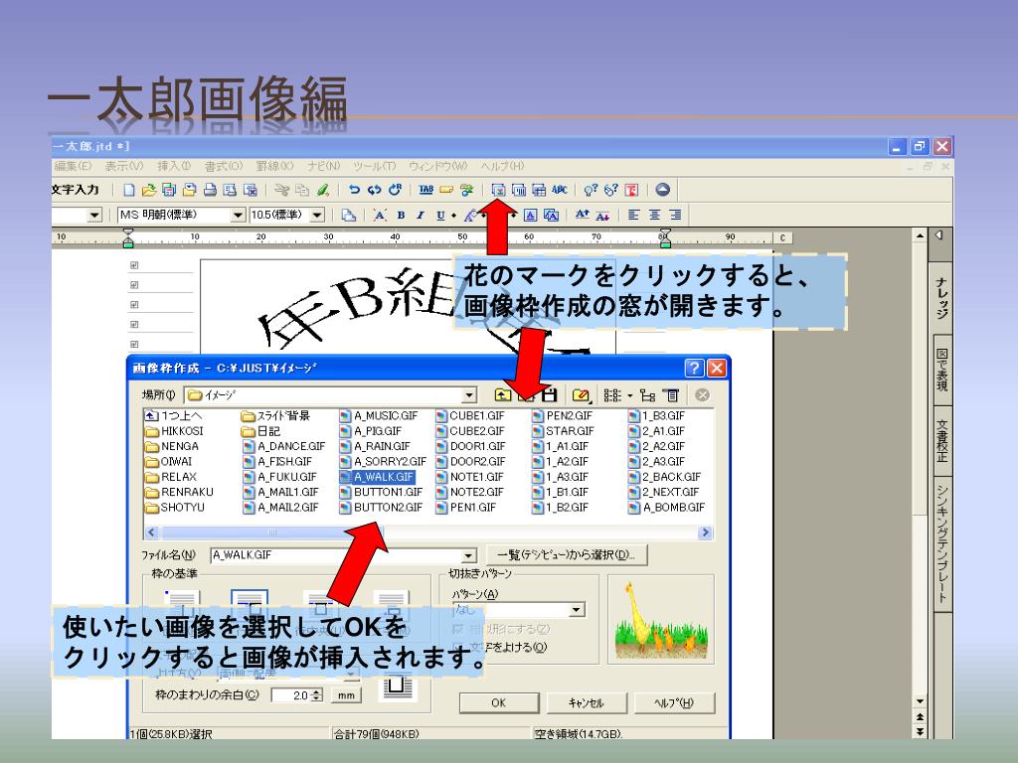Image resolution: width=1018 pixels, height=763 pixels.
Task: Click the tree view icon in dialog
Action: click(646, 394)
